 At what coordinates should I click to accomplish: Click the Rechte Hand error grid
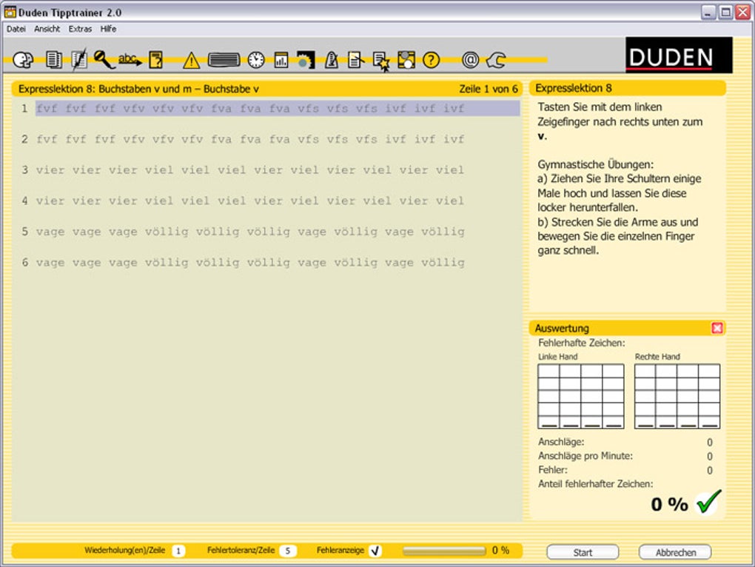click(677, 396)
